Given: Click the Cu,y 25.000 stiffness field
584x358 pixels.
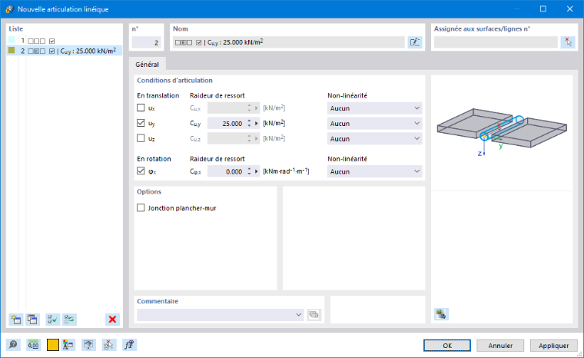Looking at the screenshot, I should pyautogui.click(x=227, y=124).
